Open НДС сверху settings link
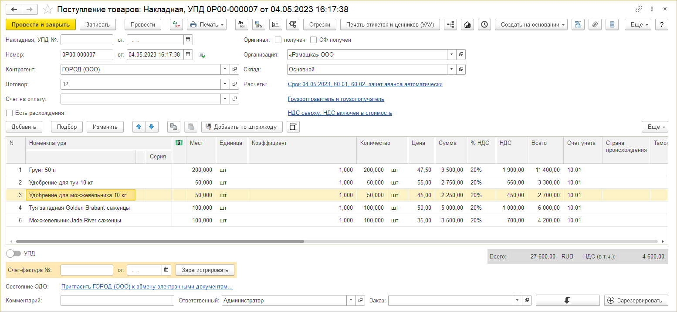 click(x=340, y=113)
